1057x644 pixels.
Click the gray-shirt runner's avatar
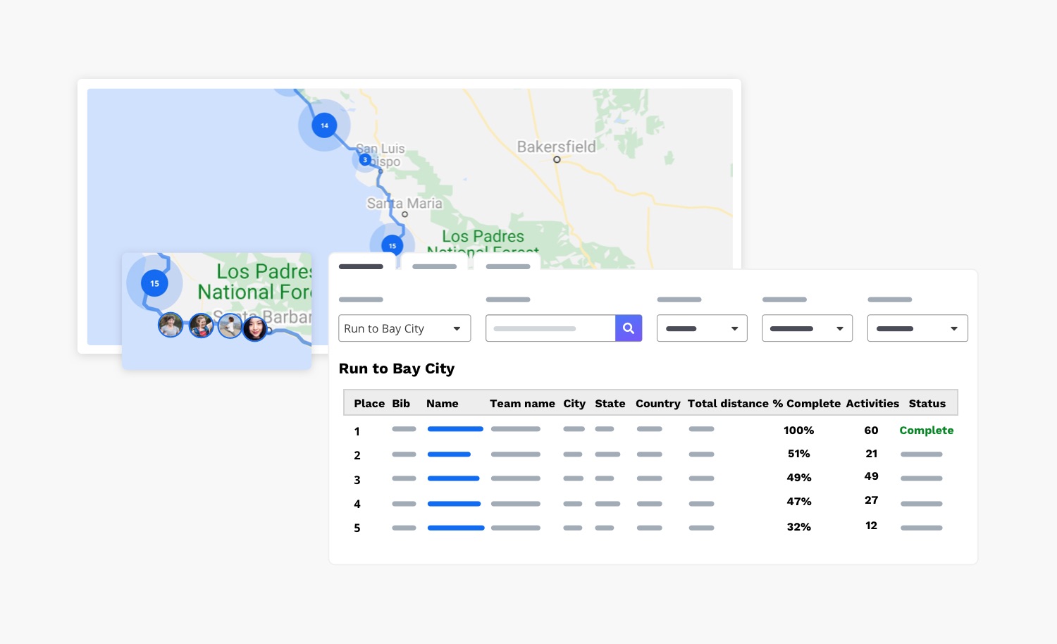pyautogui.click(x=171, y=325)
